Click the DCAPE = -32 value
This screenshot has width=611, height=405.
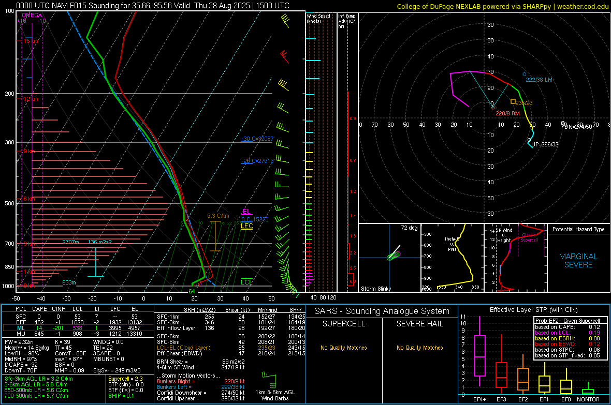[21, 365]
